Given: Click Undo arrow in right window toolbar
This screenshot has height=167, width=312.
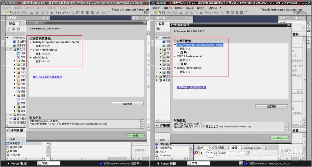Looking at the screenshot, I should pyautogui.click(x=207, y=13).
